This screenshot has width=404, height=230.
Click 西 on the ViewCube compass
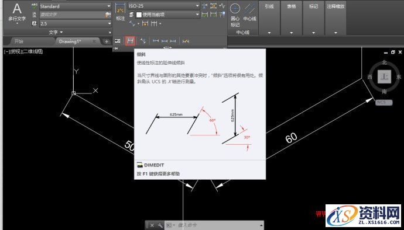point(369,77)
